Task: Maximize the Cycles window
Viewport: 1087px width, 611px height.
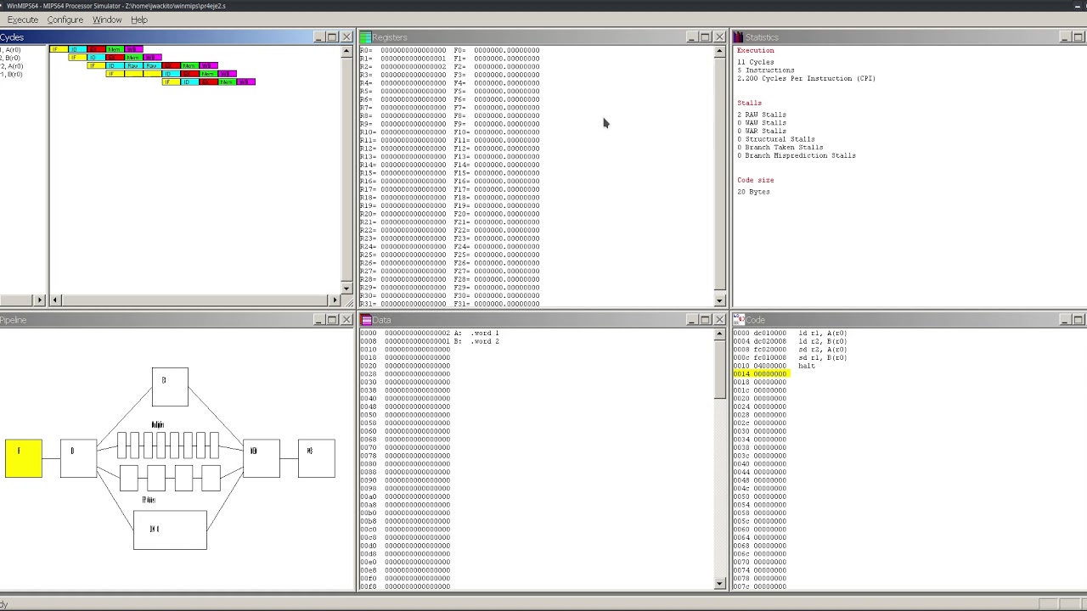Action: pos(332,37)
